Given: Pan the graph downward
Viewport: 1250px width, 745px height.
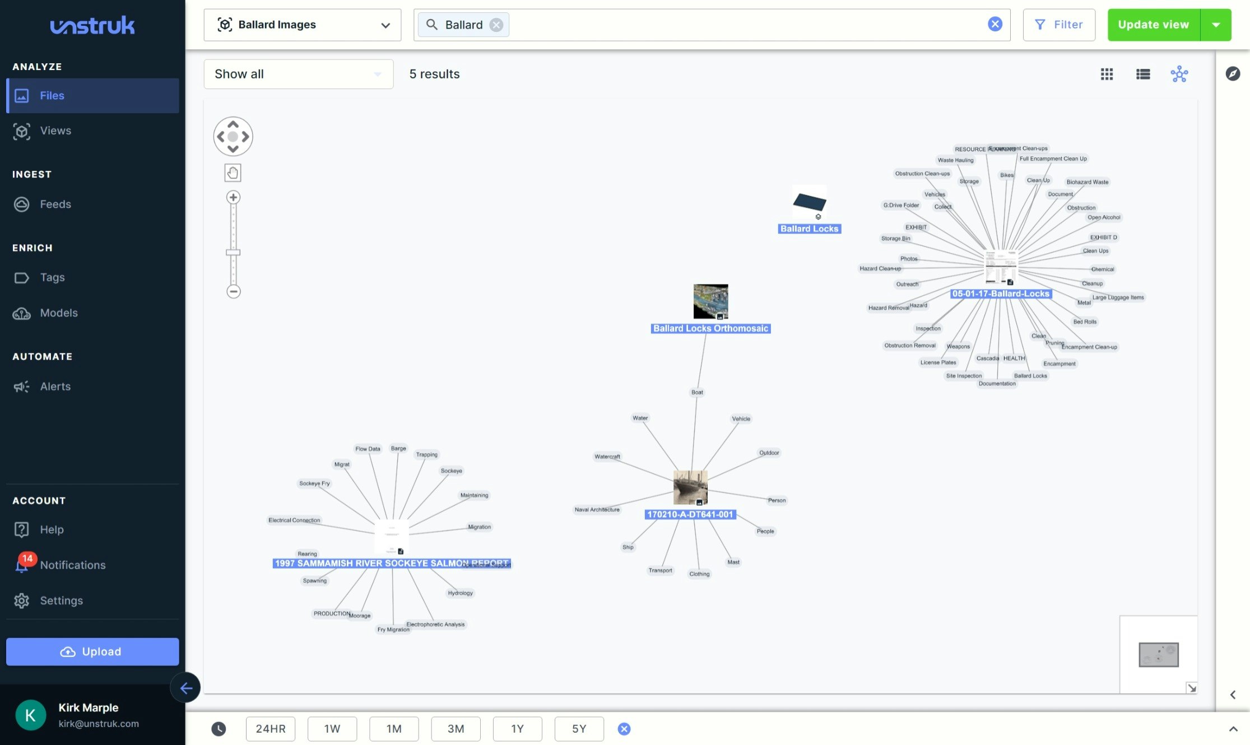Looking at the screenshot, I should [x=233, y=149].
